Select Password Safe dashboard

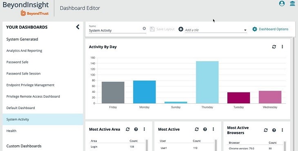(43, 62)
